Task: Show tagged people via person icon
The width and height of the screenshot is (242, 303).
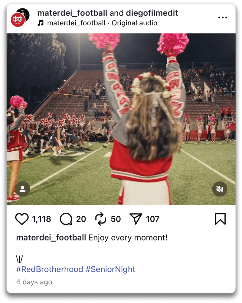Action: coord(23,189)
